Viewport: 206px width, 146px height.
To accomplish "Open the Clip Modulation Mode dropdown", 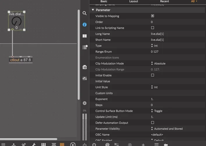I will click(x=159, y=63).
